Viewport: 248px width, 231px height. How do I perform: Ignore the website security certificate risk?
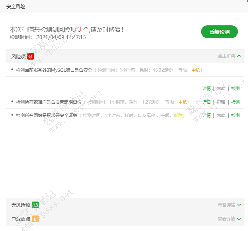pyautogui.click(x=221, y=115)
